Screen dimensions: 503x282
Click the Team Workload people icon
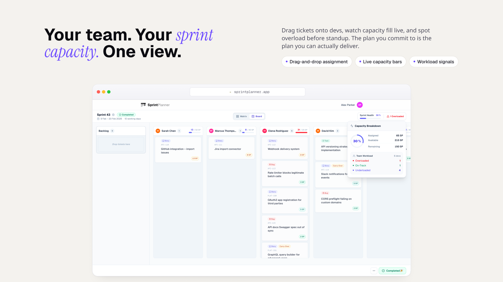354,156
